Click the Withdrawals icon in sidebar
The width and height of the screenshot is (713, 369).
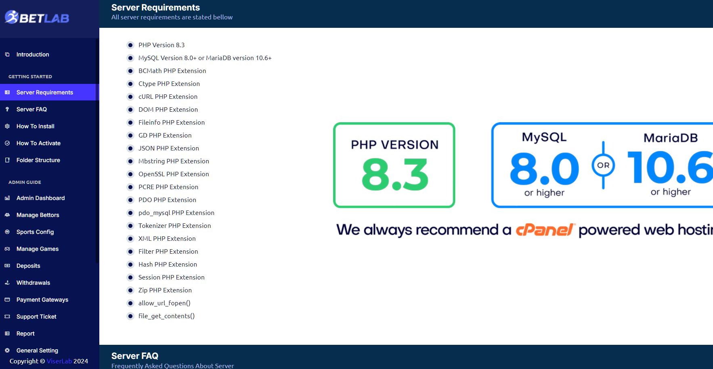click(7, 283)
